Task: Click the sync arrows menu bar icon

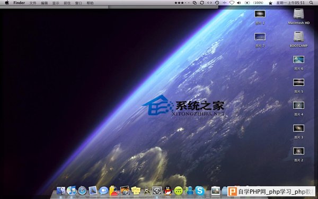Action: (202, 3)
